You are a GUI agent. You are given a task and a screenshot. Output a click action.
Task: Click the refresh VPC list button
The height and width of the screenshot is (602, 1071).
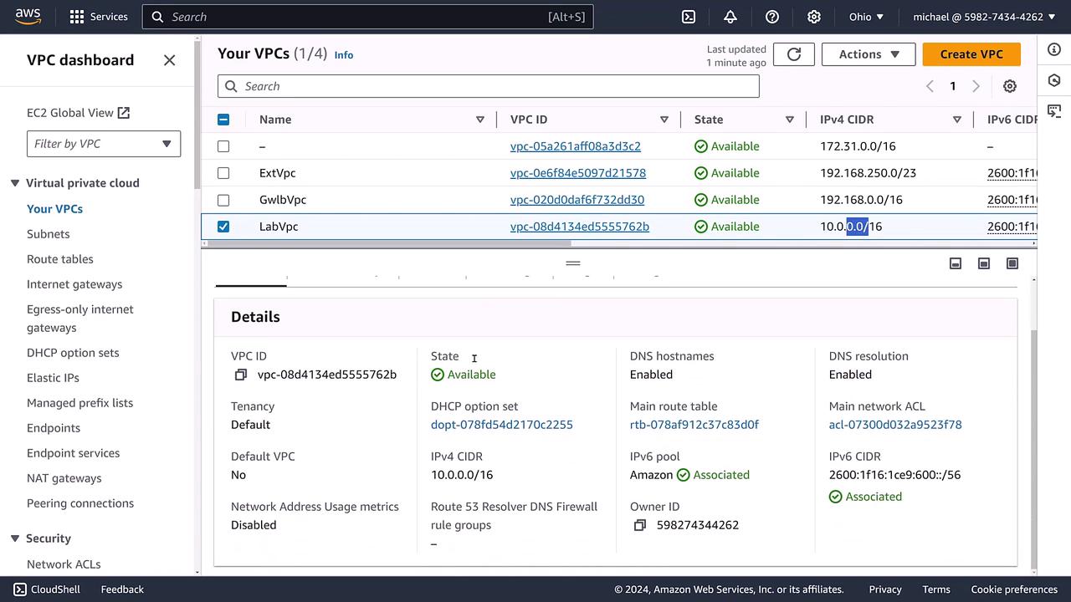[x=794, y=54]
